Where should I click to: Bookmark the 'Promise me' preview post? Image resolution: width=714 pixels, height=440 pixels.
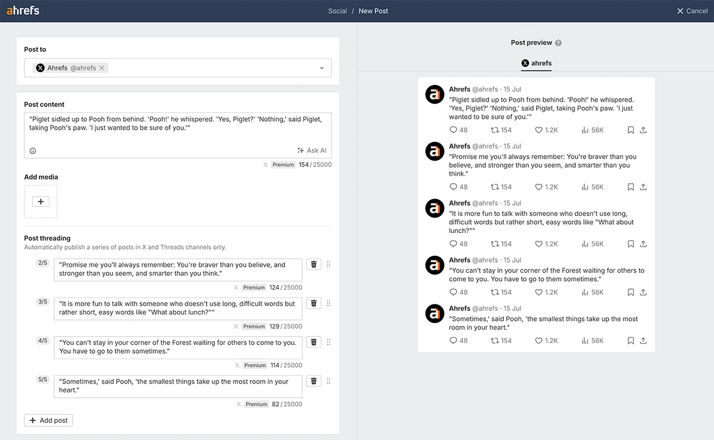[x=631, y=187]
